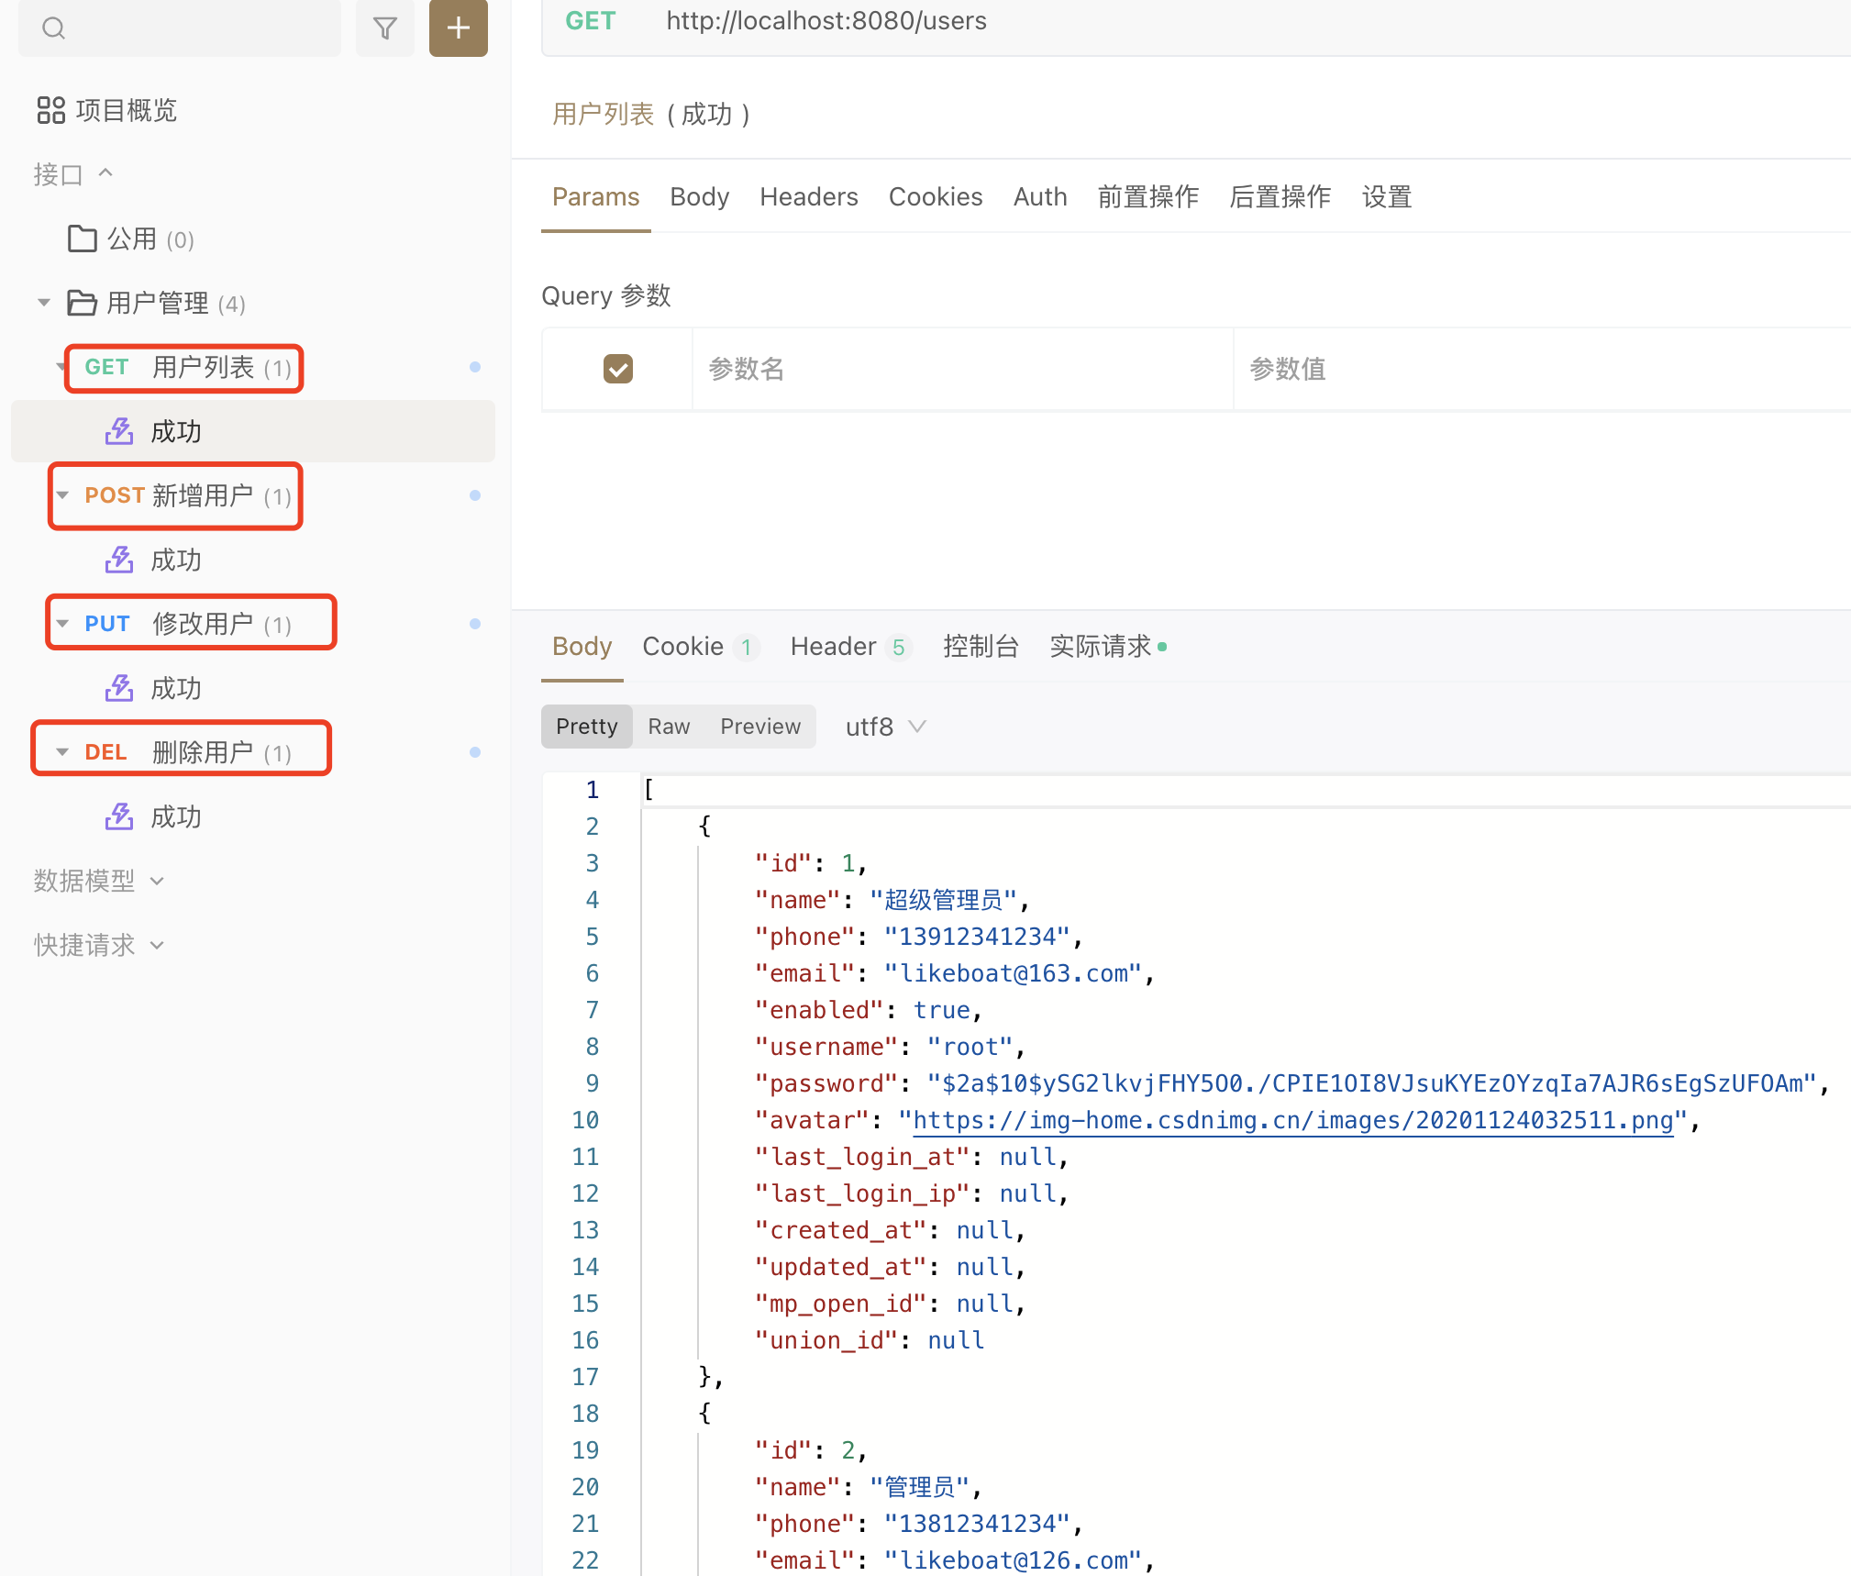Click blue dot beside 删除用户 row

[x=475, y=752]
